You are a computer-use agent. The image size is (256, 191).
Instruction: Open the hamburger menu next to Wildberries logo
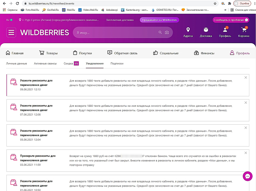pyautogui.click(x=11, y=33)
